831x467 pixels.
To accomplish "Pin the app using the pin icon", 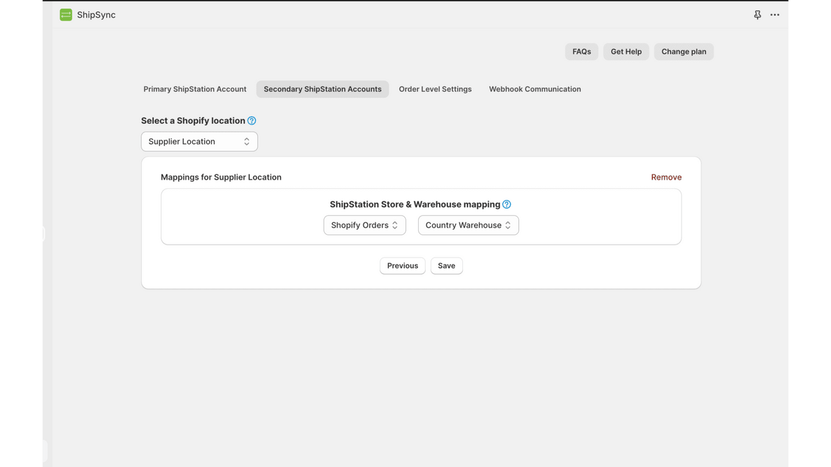I will tap(757, 15).
